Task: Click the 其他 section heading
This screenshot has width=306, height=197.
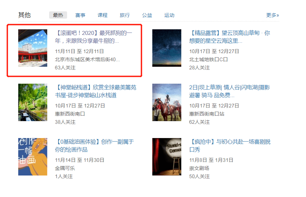Action: [24, 15]
